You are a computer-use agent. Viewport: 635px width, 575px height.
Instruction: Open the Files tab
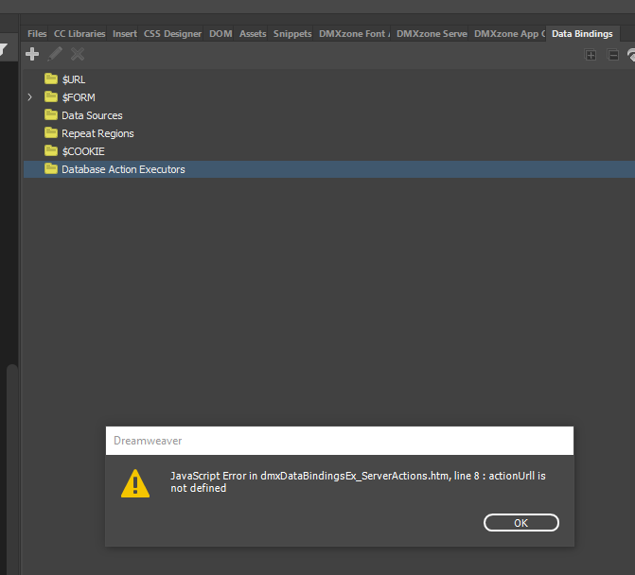(x=37, y=34)
